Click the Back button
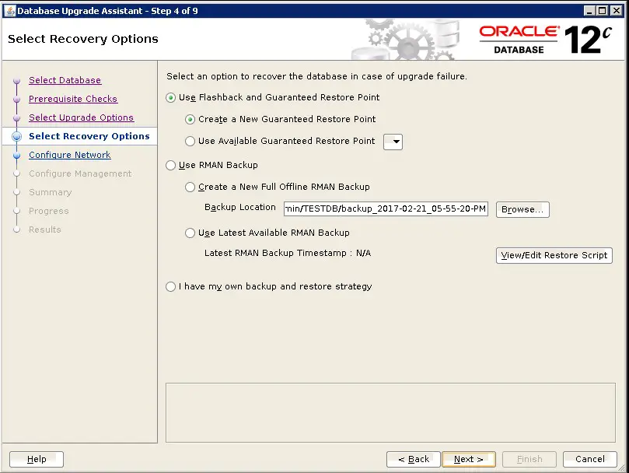629x473 pixels. 414,459
